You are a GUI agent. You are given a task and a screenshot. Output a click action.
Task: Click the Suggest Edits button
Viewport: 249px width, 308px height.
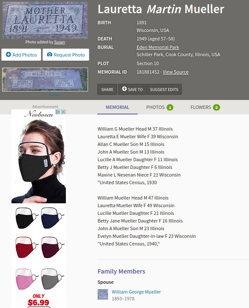(x=164, y=89)
